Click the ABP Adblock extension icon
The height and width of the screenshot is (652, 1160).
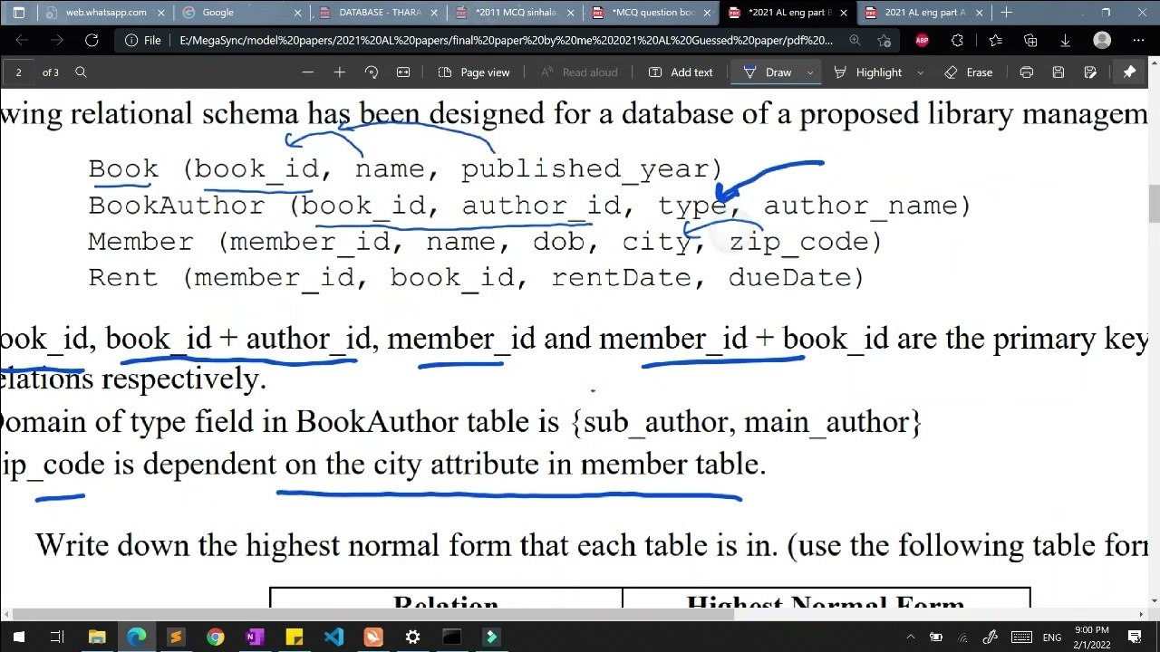point(922,41)
